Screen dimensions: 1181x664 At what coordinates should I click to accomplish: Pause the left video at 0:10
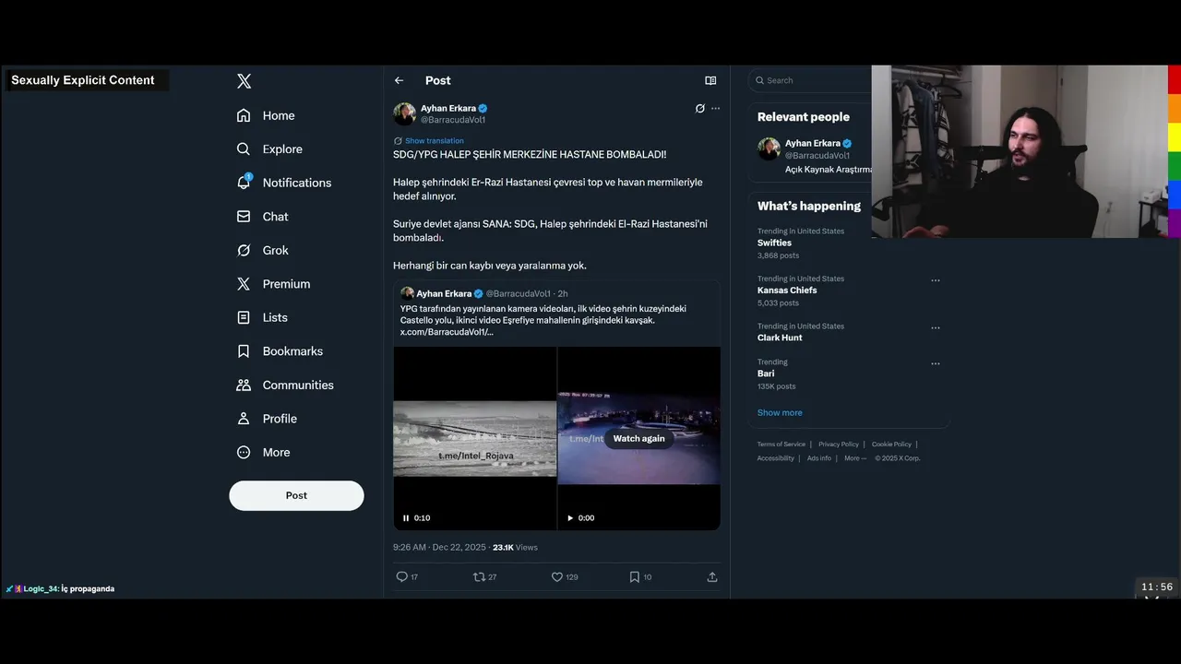tap(406, 518)
